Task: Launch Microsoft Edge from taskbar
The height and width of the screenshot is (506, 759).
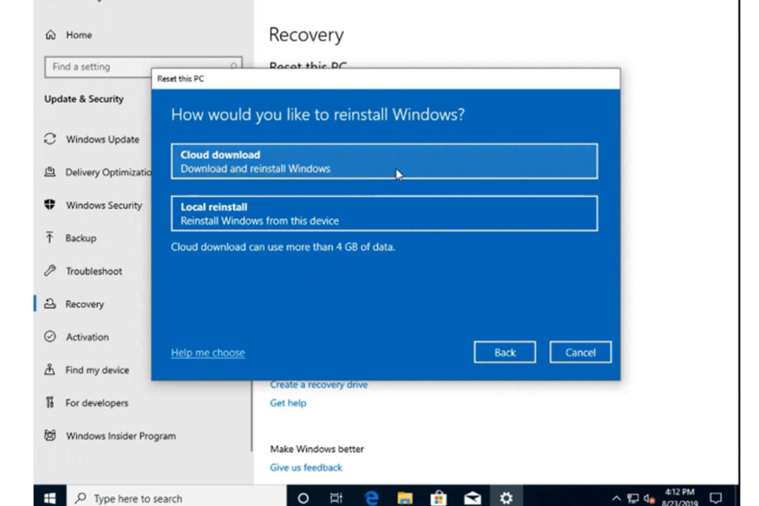Action: point(371,498)
